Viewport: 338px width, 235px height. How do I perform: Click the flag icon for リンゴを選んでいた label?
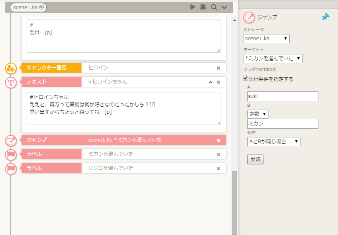point(11,169)
